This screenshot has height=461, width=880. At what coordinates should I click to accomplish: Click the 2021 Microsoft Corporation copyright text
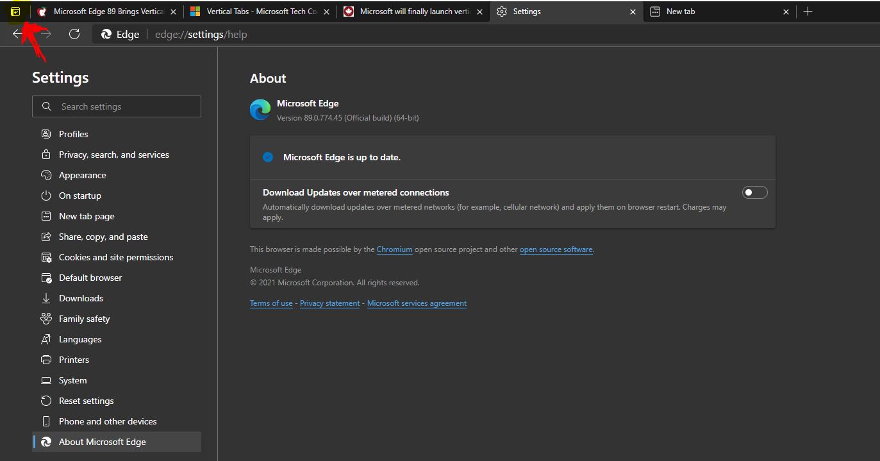pyautogui.click(x=335, y=282)
